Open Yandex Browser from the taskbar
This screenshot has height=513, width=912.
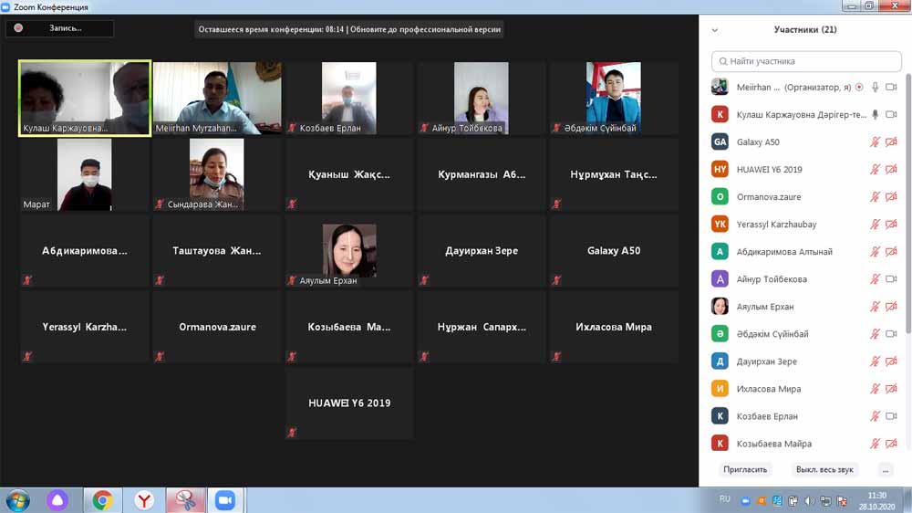(x=144, y=499)
